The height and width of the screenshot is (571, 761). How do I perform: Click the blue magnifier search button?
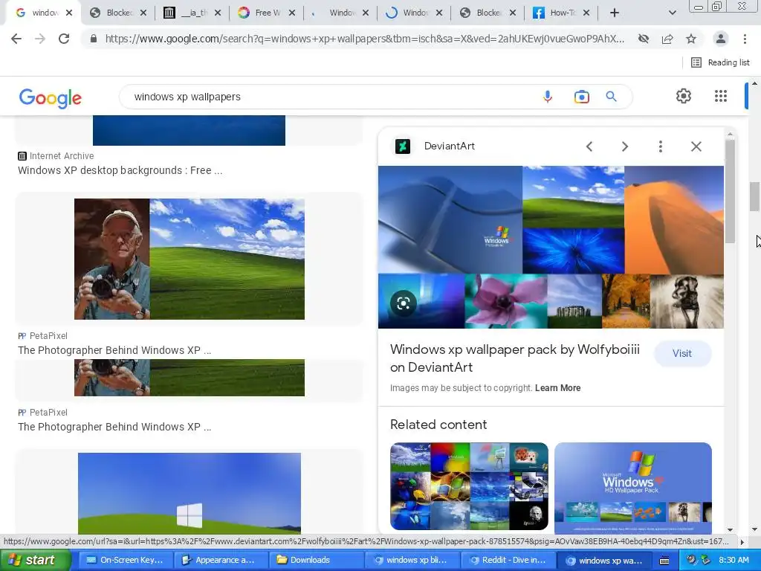tap(611, 97)
